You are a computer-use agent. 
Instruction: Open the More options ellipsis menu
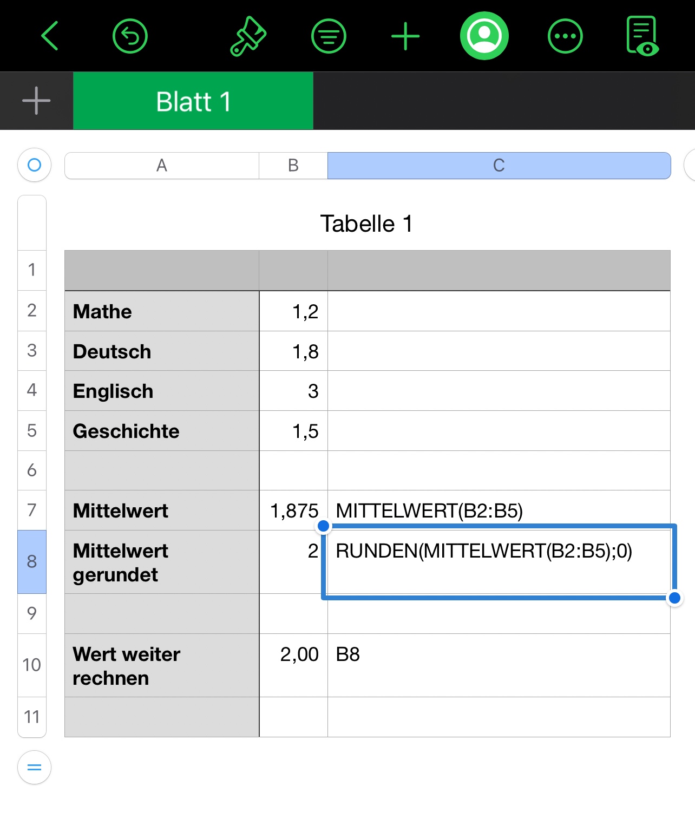click(x=565, y=36)
